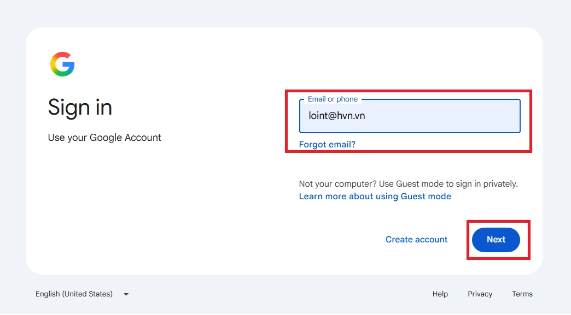Viewport: 571px width, 315px height.
Task: Open the Forgot email? link
Action: pos(327,145)
